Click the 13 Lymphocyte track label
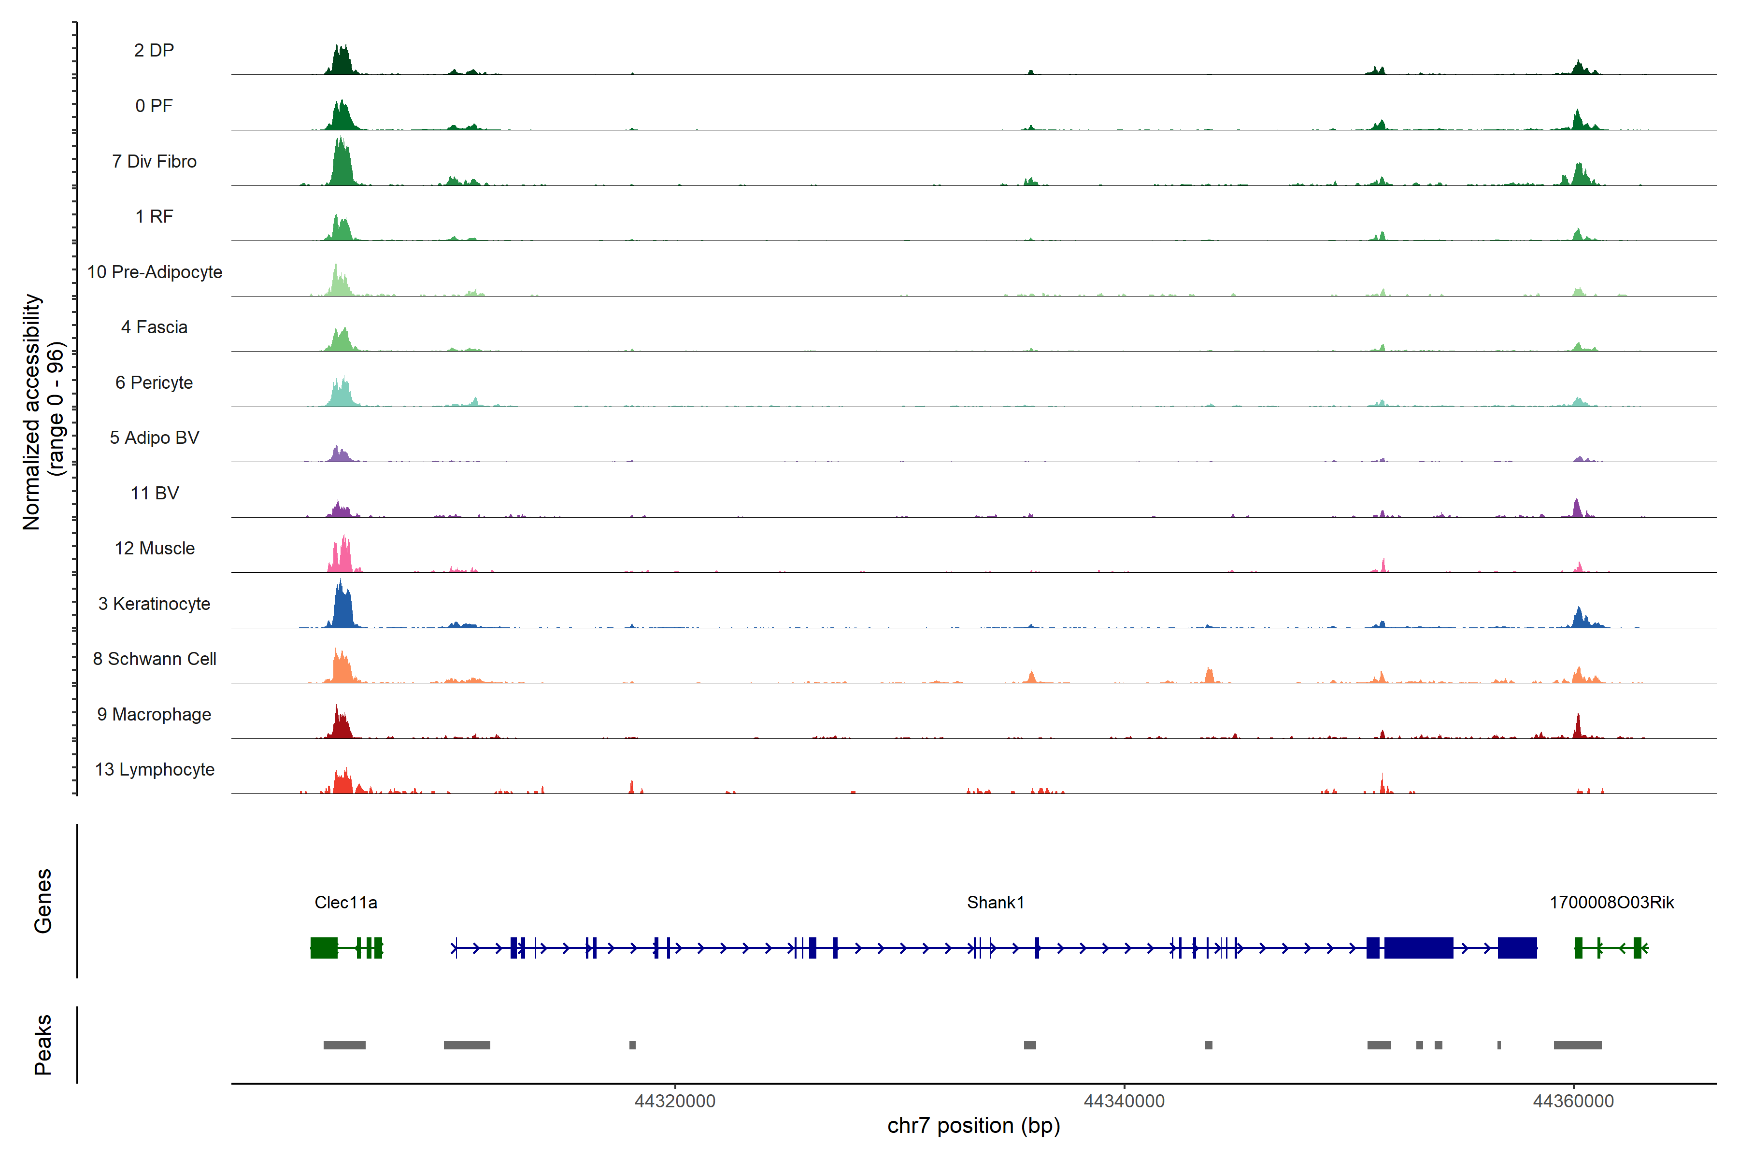 click(155, 769)
